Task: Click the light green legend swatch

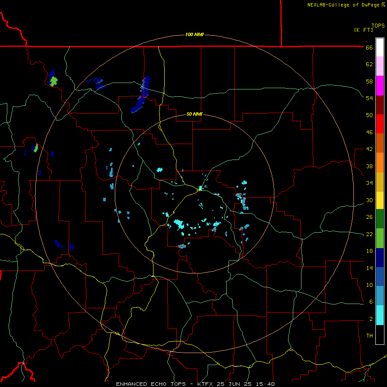Action: point(380,238)
